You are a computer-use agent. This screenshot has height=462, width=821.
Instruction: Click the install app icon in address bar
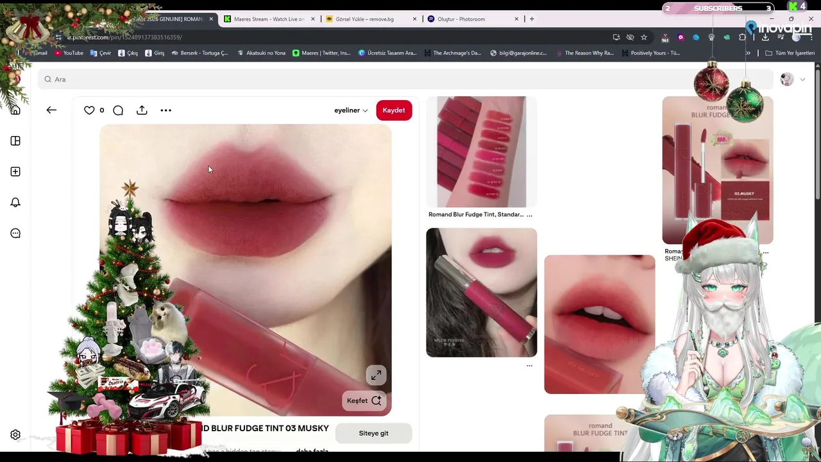tap(616, 37)
